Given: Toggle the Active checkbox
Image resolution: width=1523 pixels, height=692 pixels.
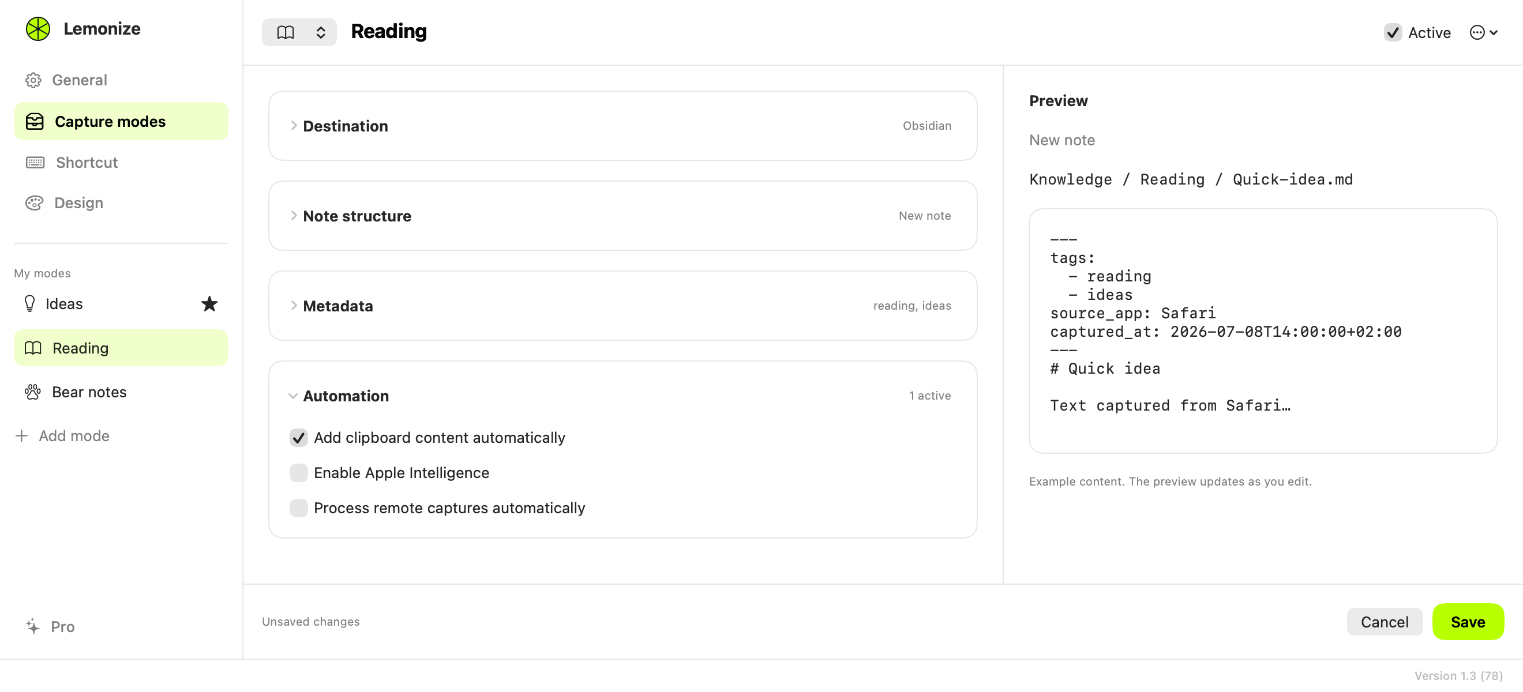Looking at the screenshot, I should pyautogui.click(x=1393, y=32).
